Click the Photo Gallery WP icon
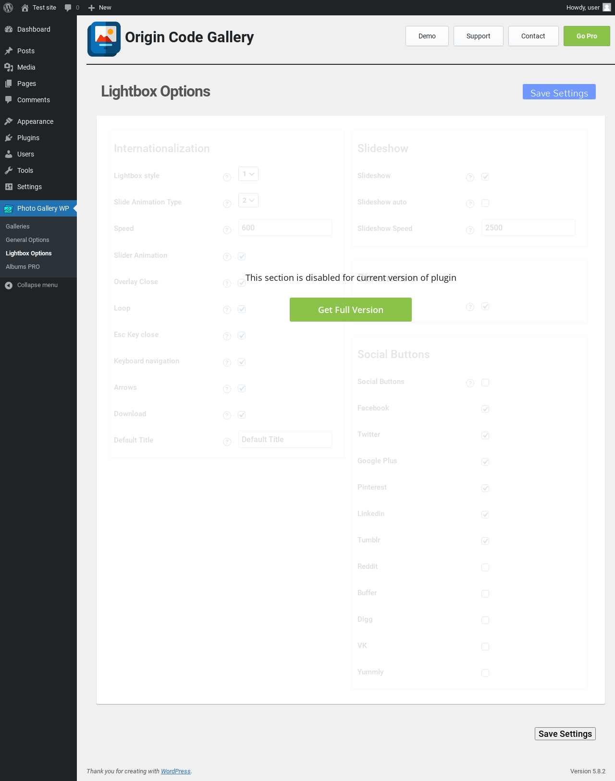615x781 pixels. pyautogui.click(x=9, y=208)
